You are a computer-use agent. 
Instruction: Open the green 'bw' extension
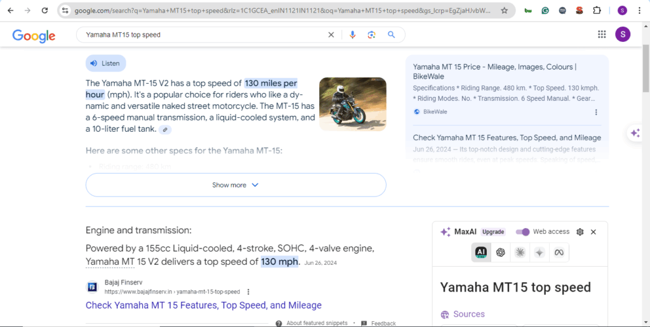click(528, 11)
